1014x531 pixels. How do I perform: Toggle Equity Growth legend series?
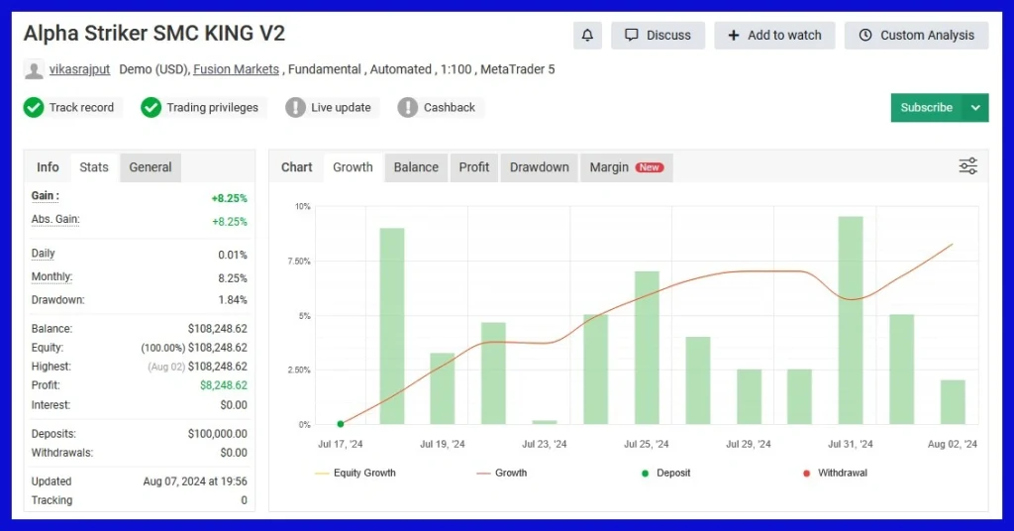tap(355, 473)
